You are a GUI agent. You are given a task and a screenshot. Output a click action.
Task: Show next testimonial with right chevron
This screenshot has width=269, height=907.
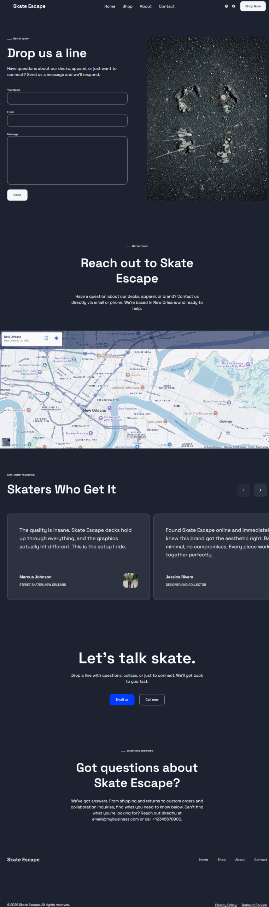click(260, 490)
